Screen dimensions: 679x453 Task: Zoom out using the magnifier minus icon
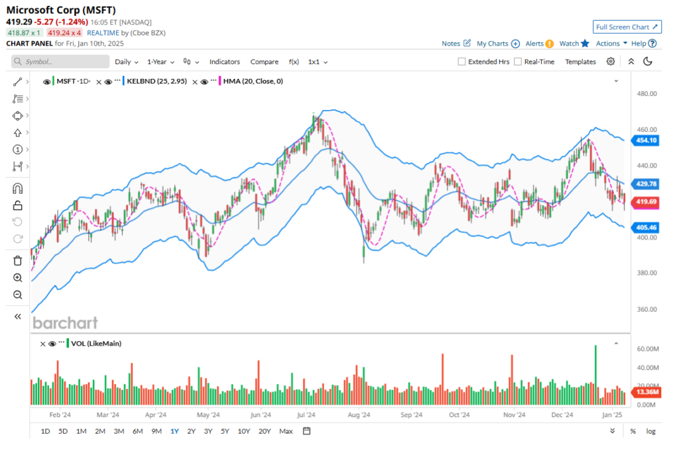pyautogui.click(x=17, y=295)
